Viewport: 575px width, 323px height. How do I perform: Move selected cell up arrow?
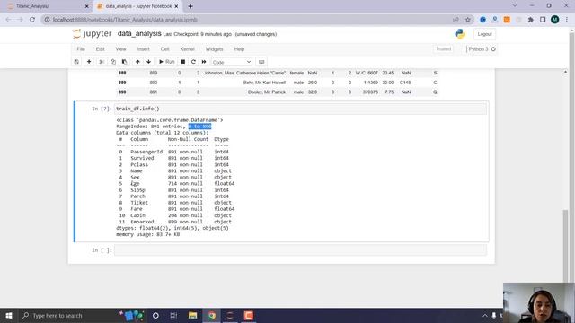click(137, 62)
